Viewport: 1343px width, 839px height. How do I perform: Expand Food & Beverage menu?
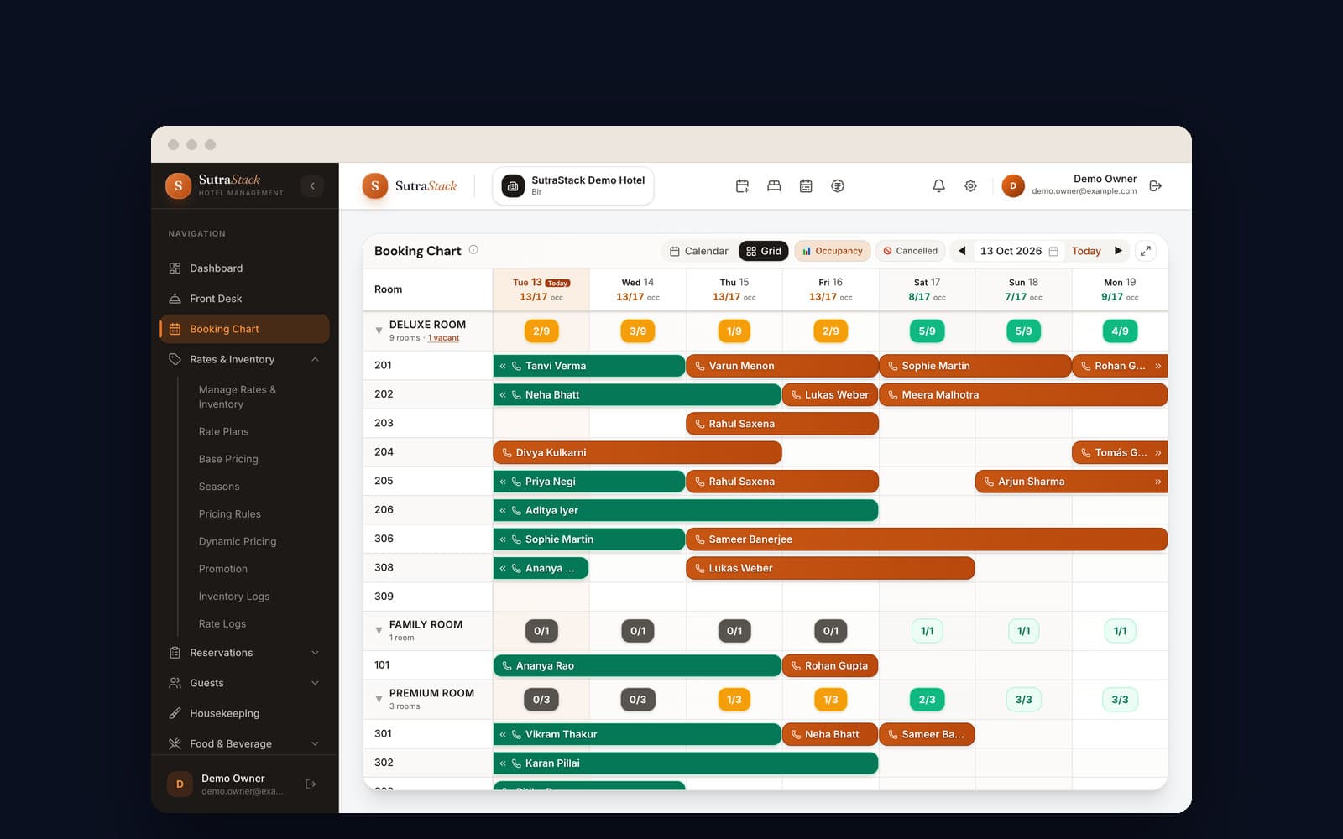(x=315, y=743)
